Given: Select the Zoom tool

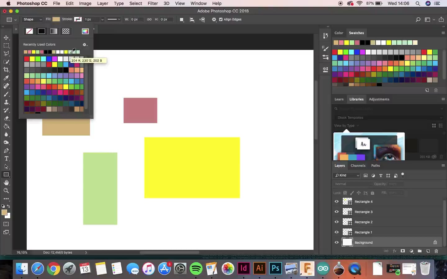Looking at the screenshot, I should point(6,191).
